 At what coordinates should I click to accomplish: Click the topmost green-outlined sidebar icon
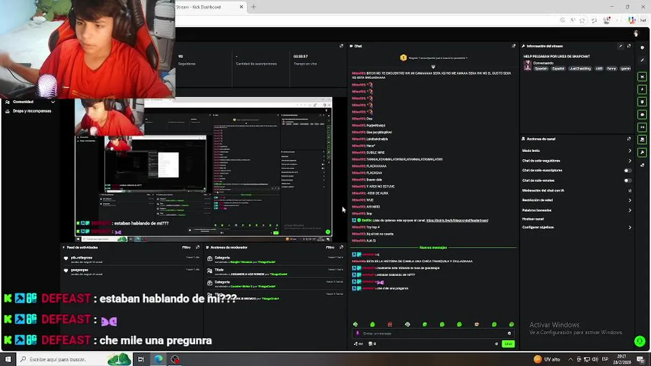pyautogui.click(x=643, y=76)
